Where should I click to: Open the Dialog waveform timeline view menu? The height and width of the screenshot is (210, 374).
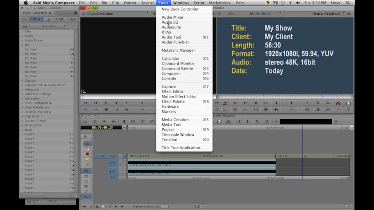click(144, 206)
